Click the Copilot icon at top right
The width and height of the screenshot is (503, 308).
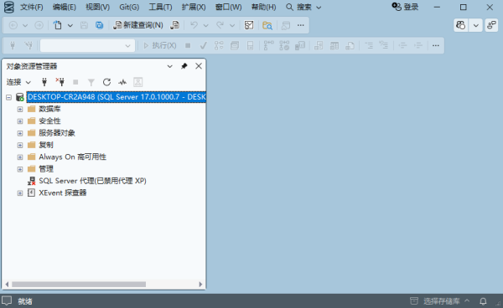[x=460, y=25]
